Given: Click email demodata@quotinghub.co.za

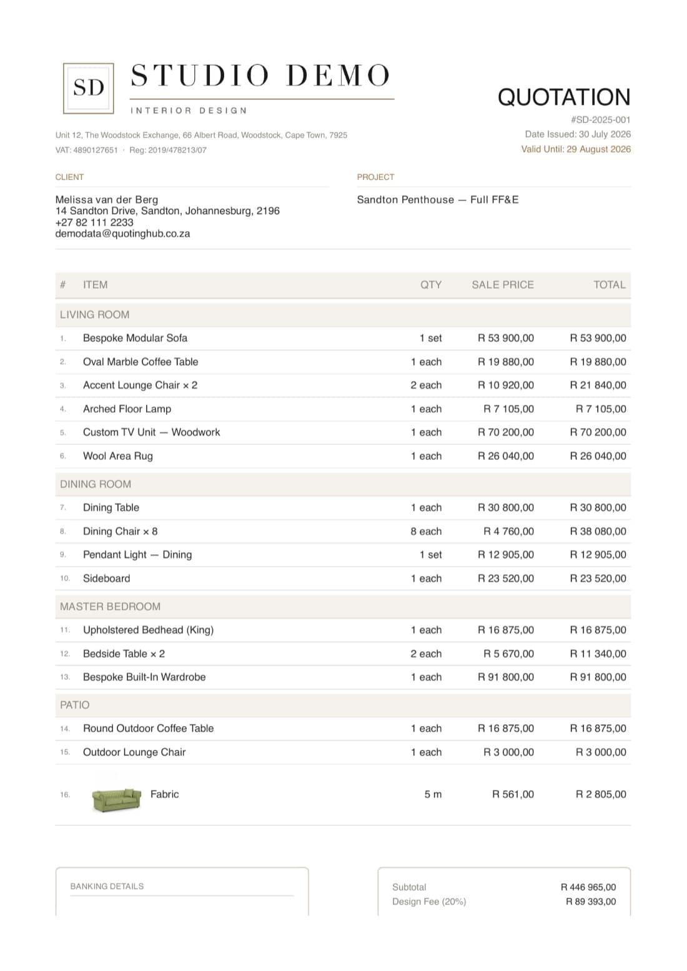Looking at the screenshot, I should (x=122, y=234).
